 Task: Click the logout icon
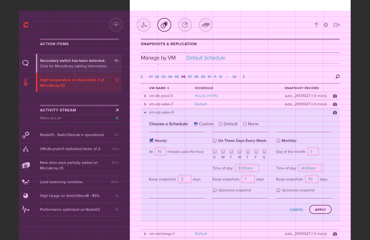point(337,25)
